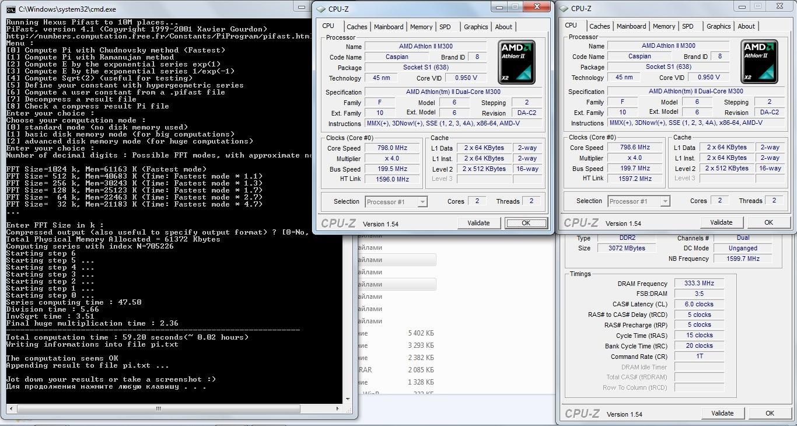Click the cmd.exe title bar icon
This screenshot has width=797, height=426.
tap(11, 9)
